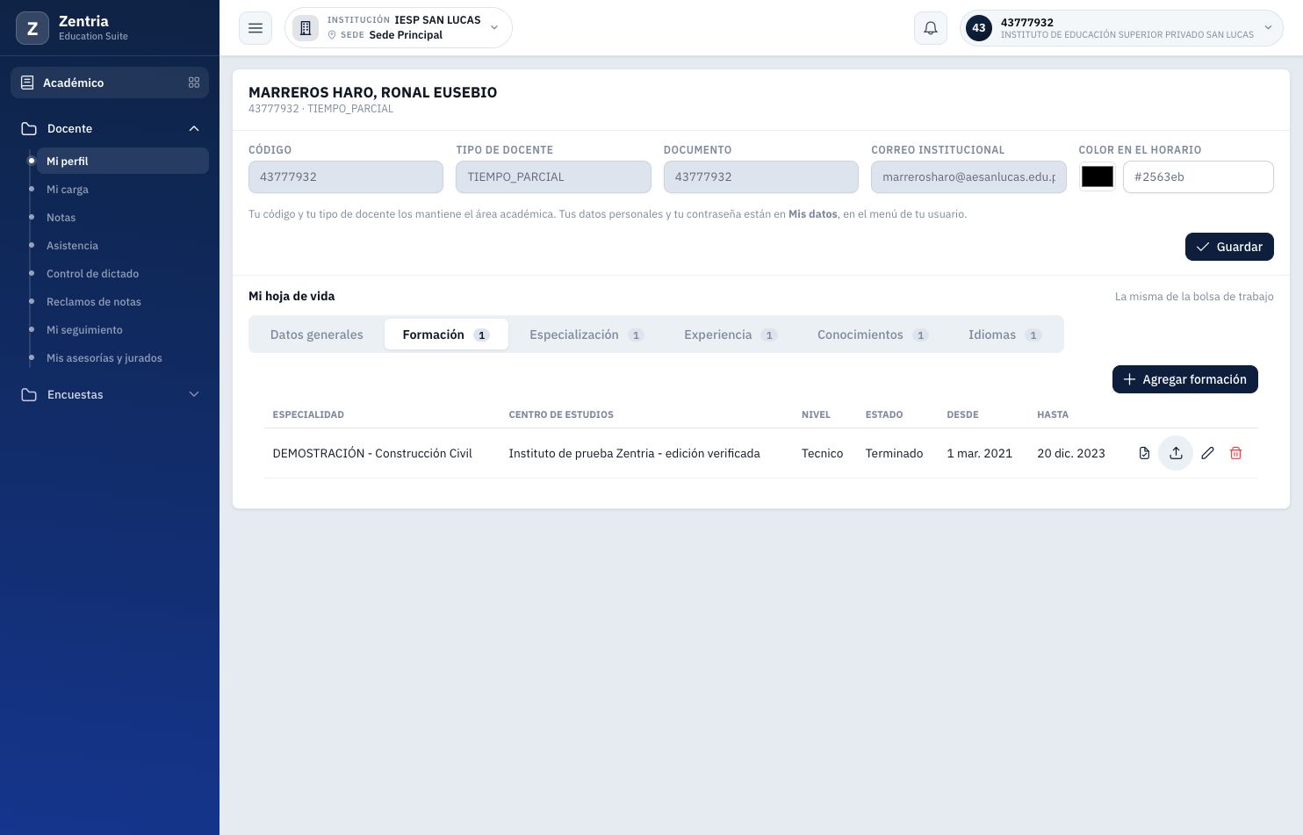View the document file for Construcción Civil
The image size is (1303, 835).
[x=1144, y=453]
